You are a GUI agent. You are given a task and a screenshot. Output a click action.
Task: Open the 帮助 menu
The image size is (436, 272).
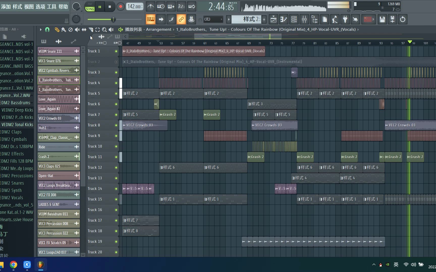coord(63,7)
